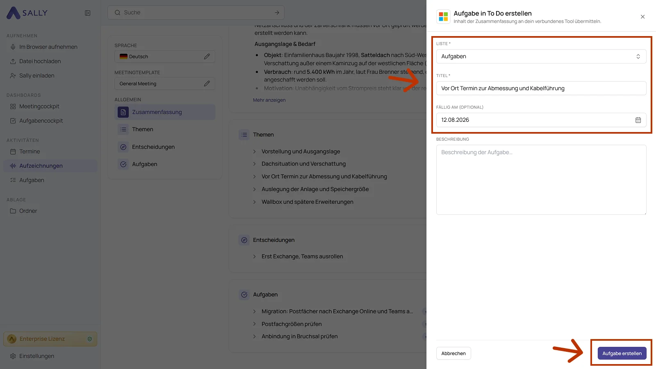Click the Sally logo
Viewport: 656px width, 369px height.
[27, 13]
